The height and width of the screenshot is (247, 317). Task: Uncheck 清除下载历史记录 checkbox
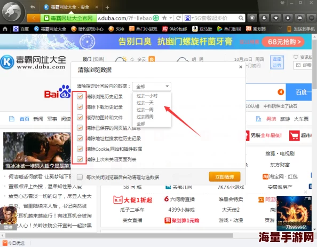[80, 107]
